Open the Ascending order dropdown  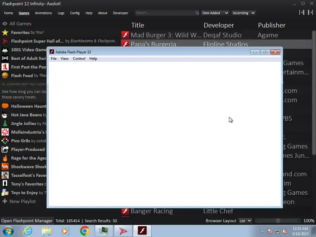[x=243, y=13]
